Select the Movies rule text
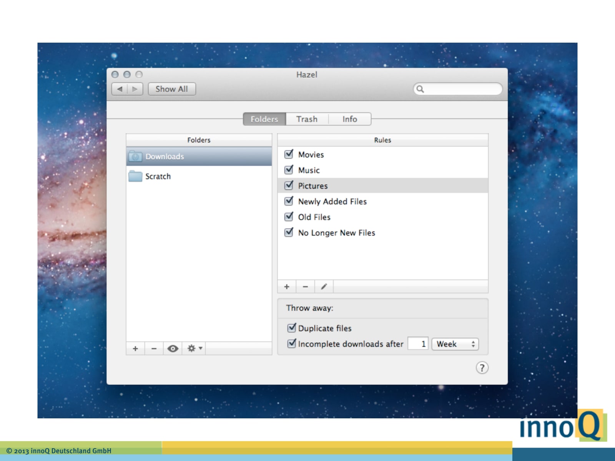 [x=311, y=154]
